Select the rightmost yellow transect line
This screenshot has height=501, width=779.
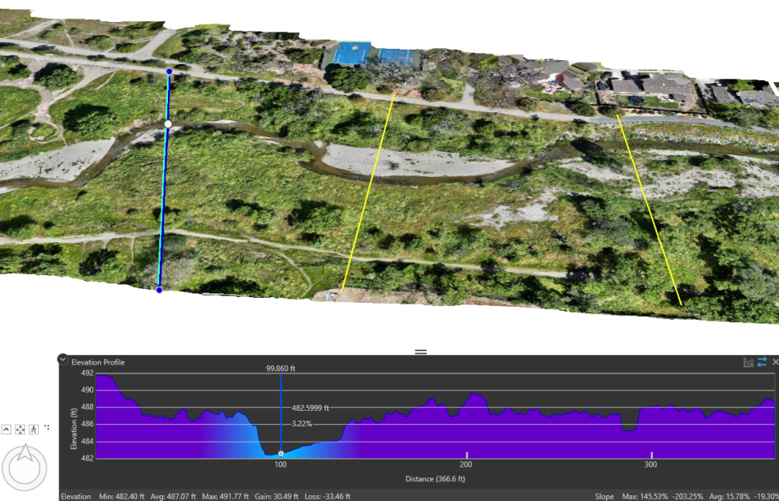(x=649, y=209)
